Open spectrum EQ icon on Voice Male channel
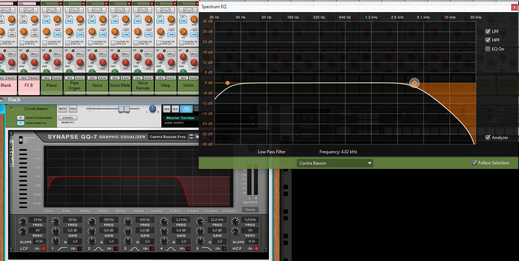519x261 pixels. click(x=120, y=10)
